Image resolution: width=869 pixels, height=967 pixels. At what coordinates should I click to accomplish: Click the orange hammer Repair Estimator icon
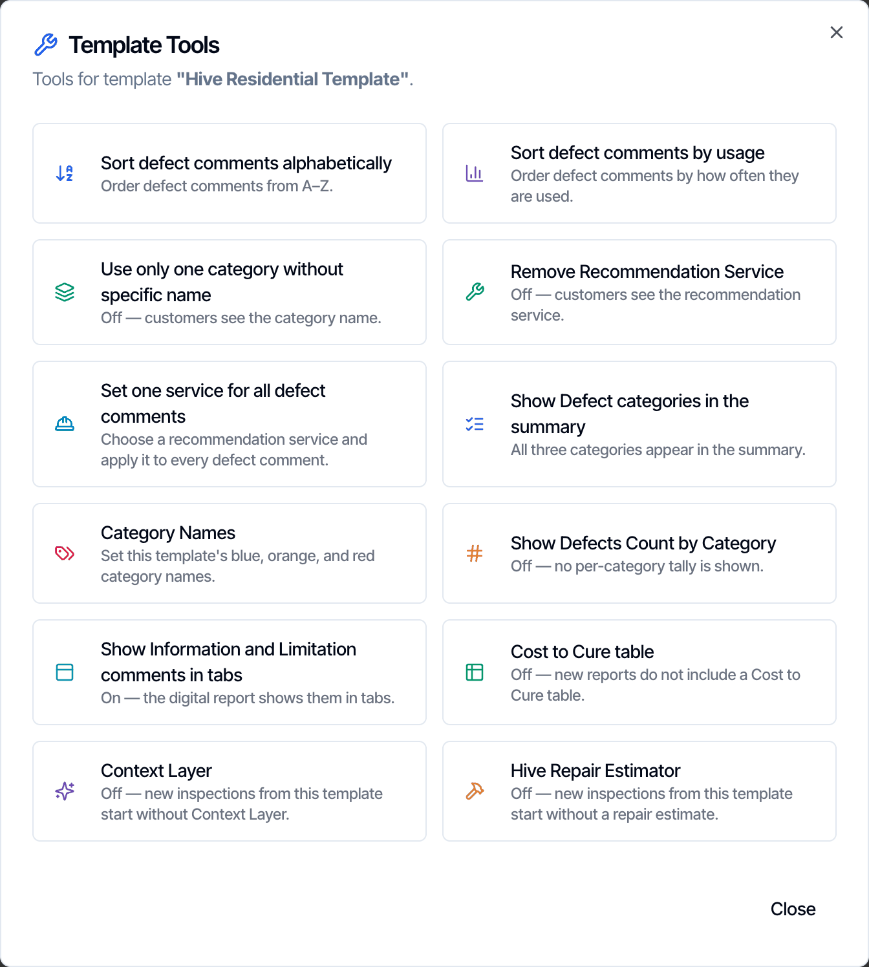475,791
